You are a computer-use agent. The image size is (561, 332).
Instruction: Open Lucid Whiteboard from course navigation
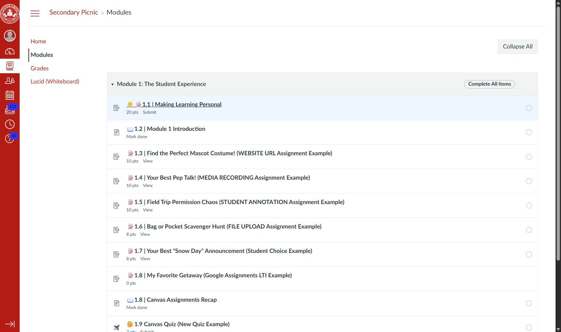tap(55, 81)
